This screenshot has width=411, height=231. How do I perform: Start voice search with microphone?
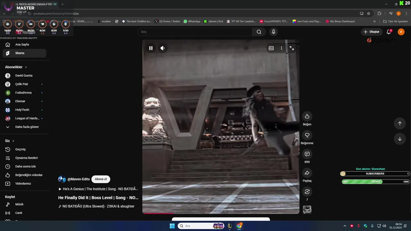pyautogui.click(x=274, y=32)
